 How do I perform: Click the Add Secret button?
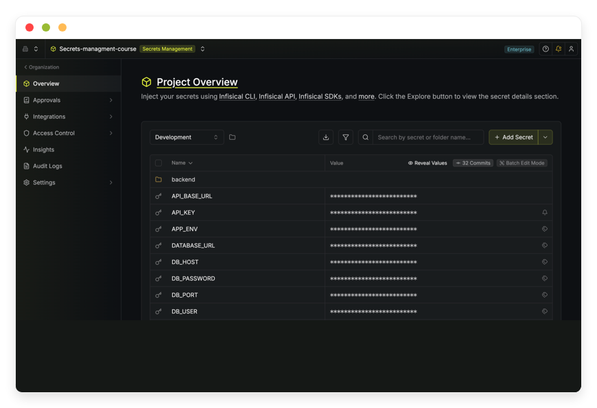click(513, 137)
